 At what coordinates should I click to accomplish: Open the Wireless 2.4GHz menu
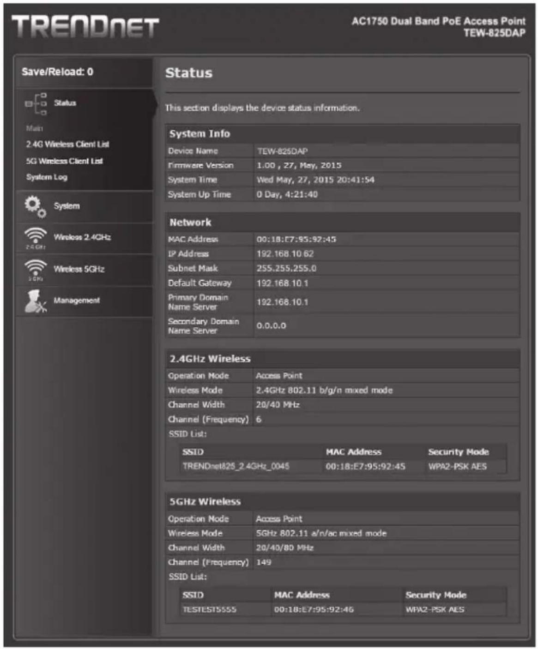click(85, 238)
